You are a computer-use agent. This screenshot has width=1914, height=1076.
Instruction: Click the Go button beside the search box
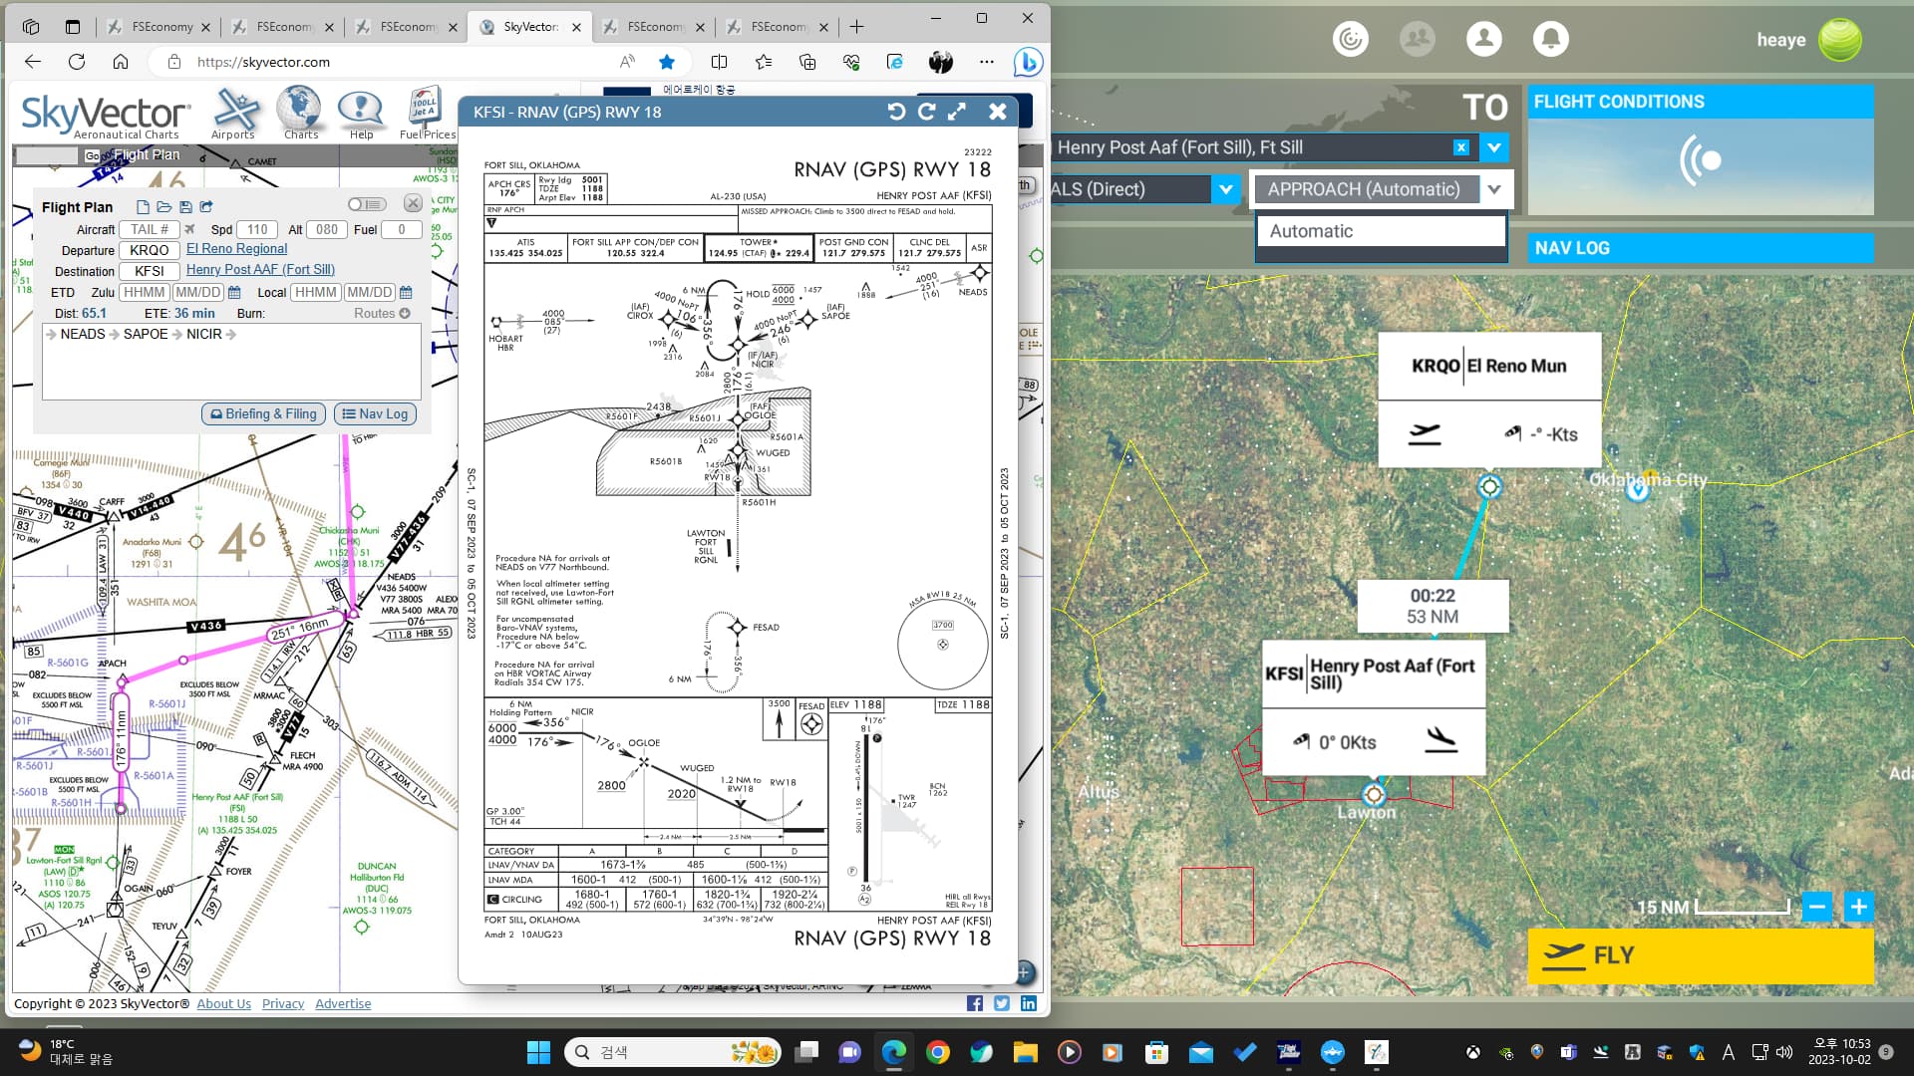[x=93, y=155]
